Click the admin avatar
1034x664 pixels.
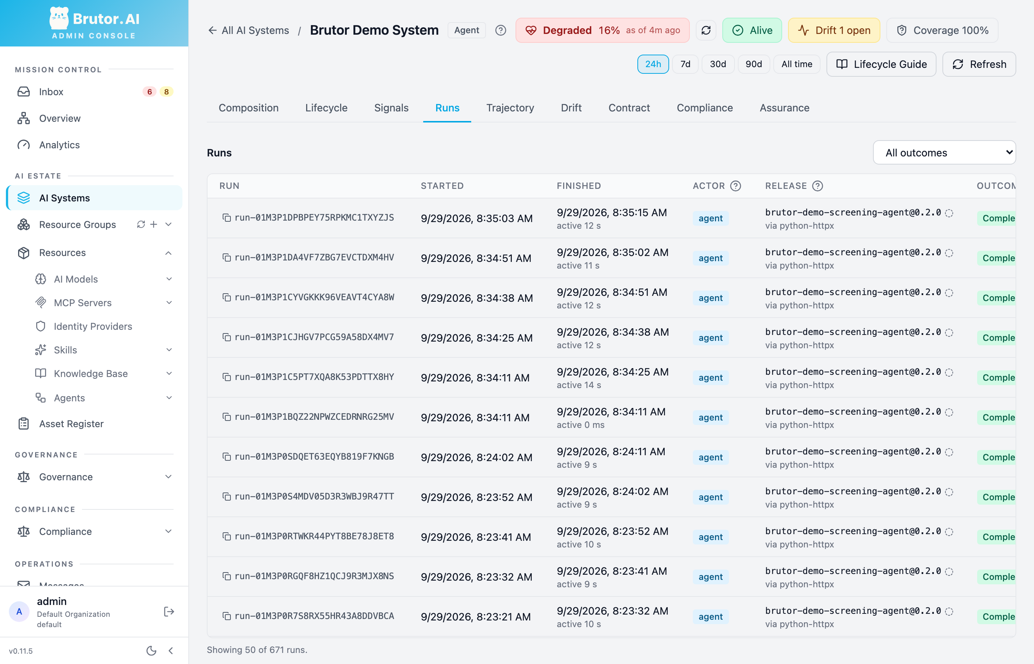click(x=19, y=611)
